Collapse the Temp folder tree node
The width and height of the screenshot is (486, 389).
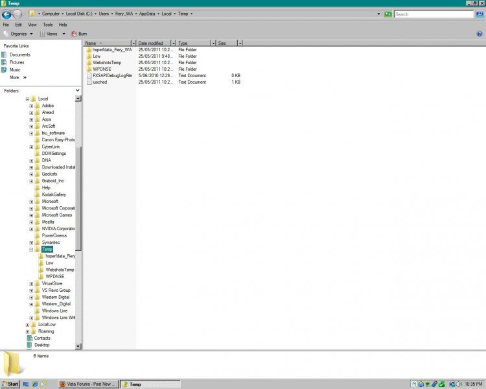pyautogui.click(x=31, y=250)
